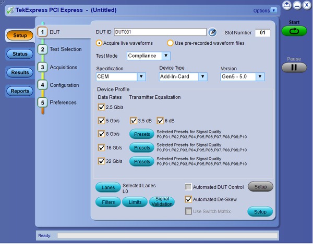
Task: Enable Automated DUT Control checkbox
Action: 188,187
